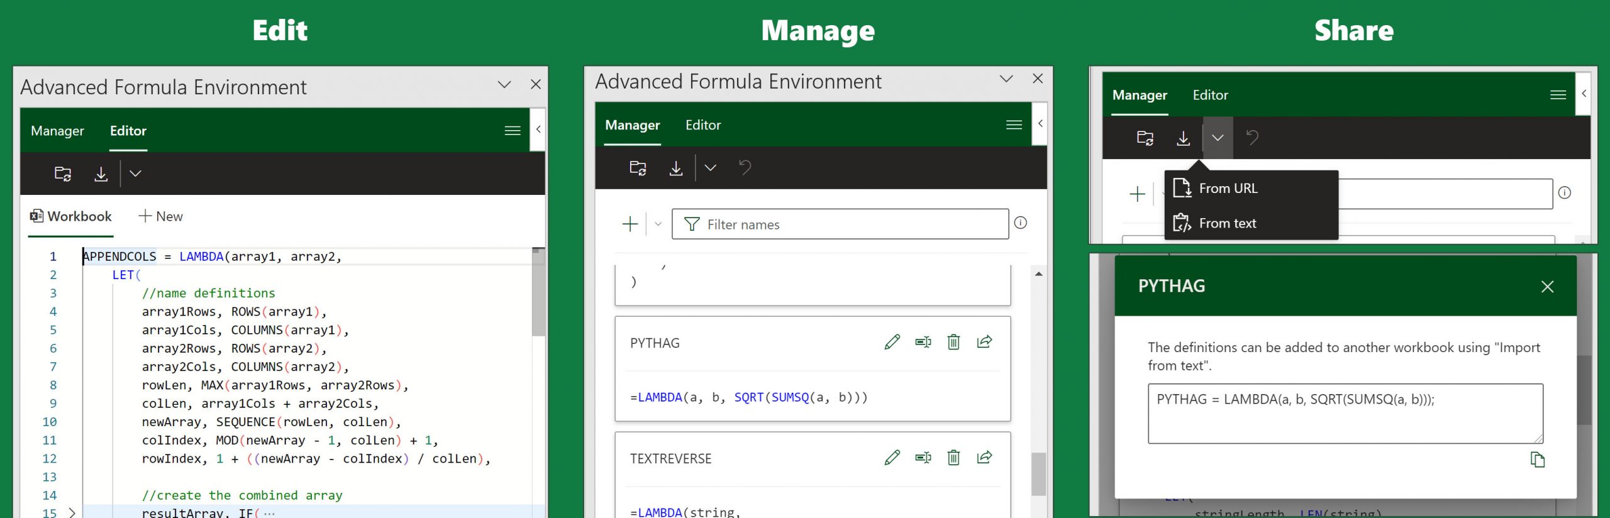Choose From text import option
Image resolution: width=1610 pixels, height=518 pixels.
1252,223
